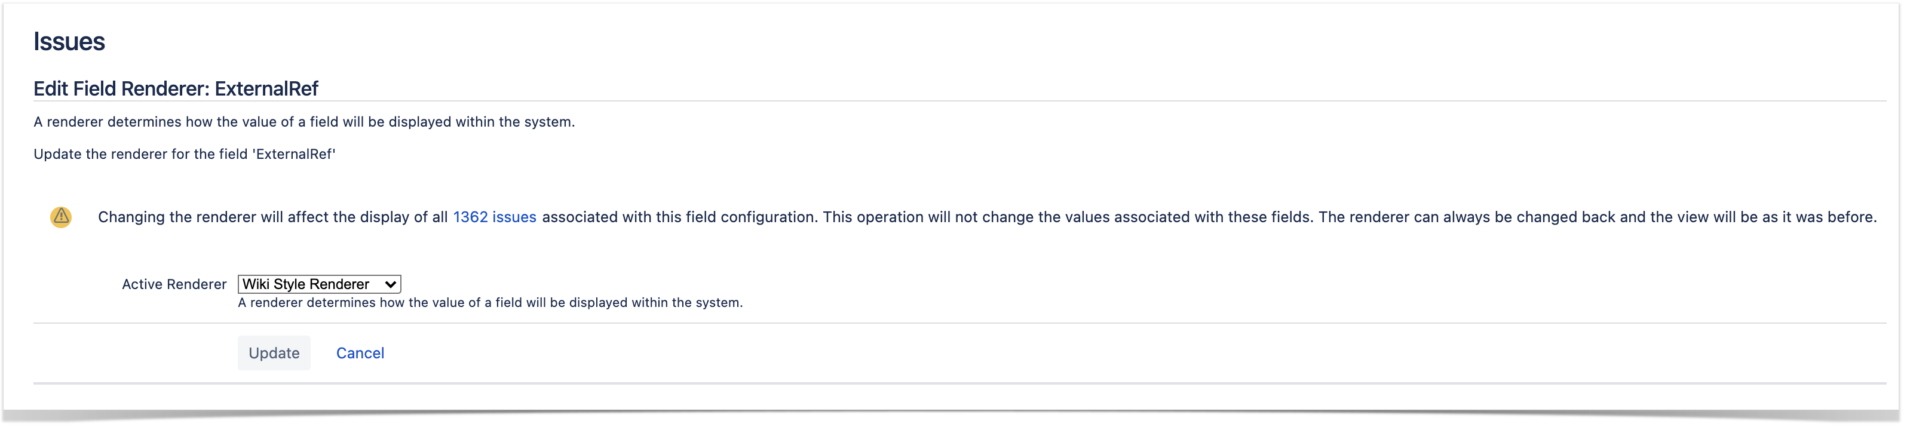1907x427 pixels.
Task: Click the word ExternalRef in the heading
Action: click(266, 89)
